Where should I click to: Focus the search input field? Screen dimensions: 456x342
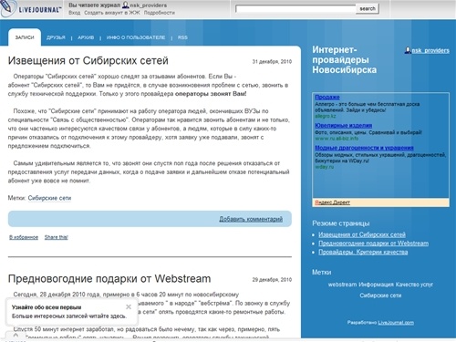click(295, 9)
